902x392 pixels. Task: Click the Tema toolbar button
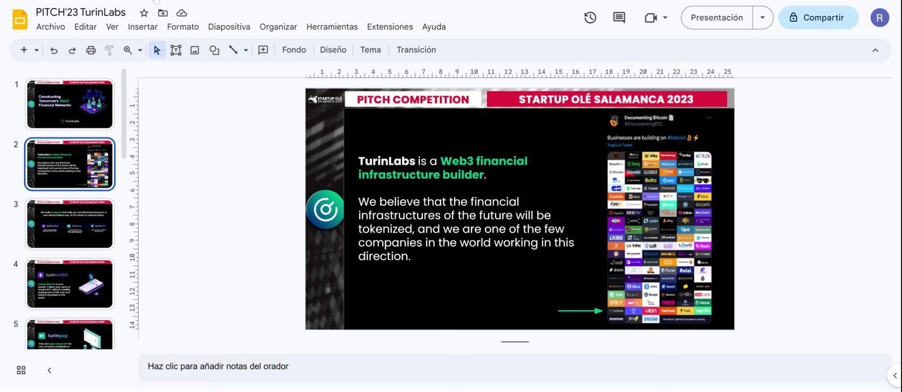[x=370, y=50]
